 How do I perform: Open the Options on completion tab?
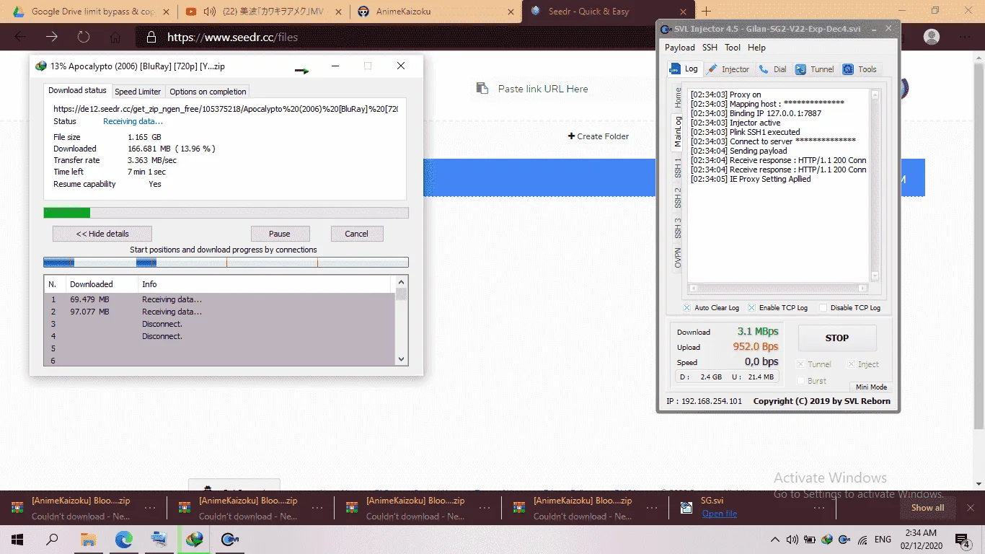[208, 92]
